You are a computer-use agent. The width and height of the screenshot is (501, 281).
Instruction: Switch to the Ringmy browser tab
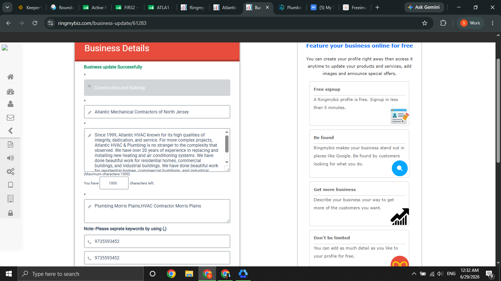click(193, 7)
